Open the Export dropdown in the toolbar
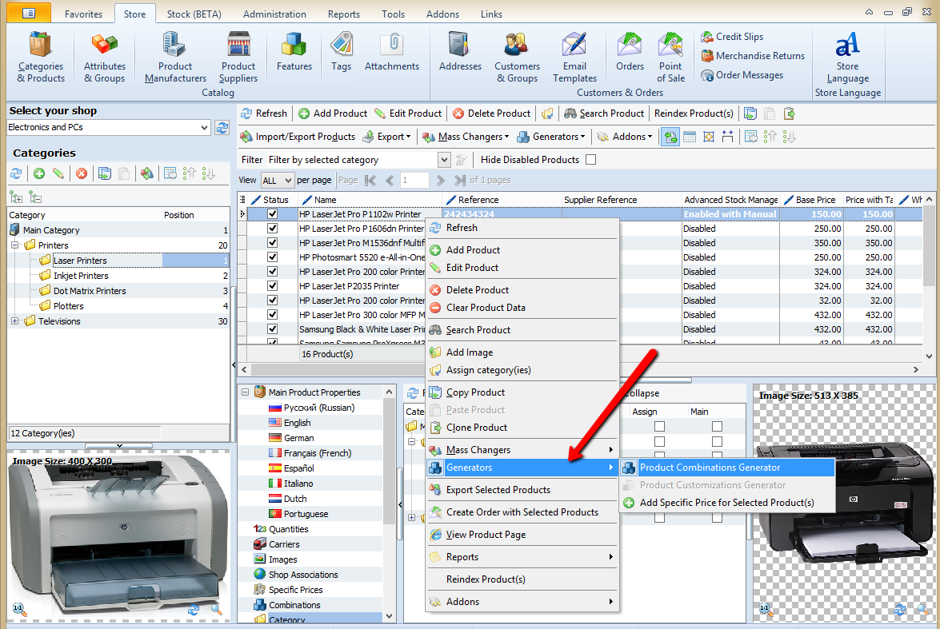Viewport: 940px width, 629px height. coord(387,137)
